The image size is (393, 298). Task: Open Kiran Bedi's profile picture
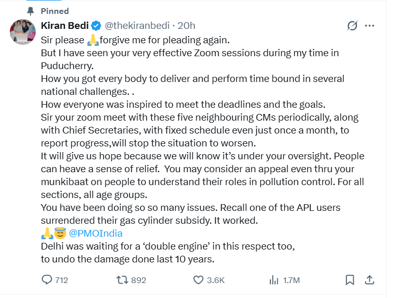[23, 33]
